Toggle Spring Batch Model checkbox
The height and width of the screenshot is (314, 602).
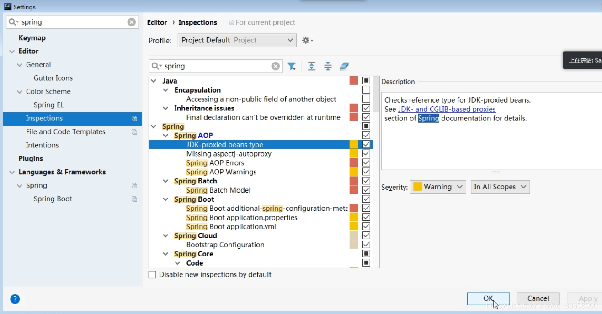coord(366,190)
